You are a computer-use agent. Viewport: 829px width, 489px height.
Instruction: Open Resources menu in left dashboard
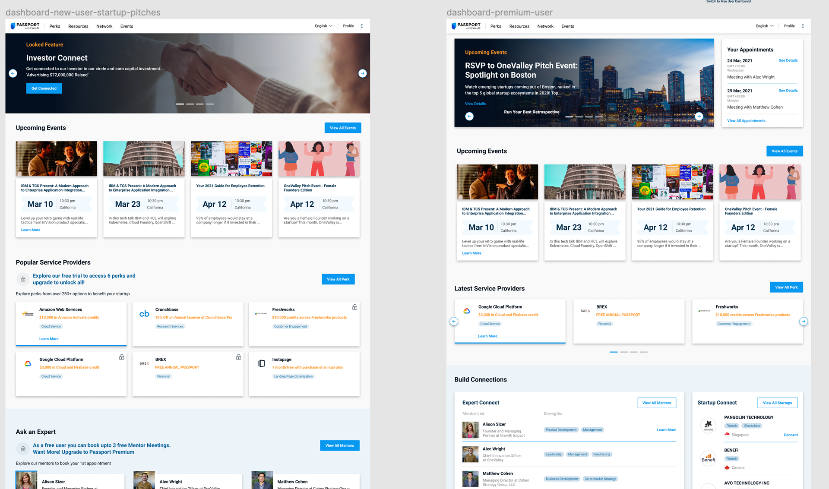click(78, 26)
